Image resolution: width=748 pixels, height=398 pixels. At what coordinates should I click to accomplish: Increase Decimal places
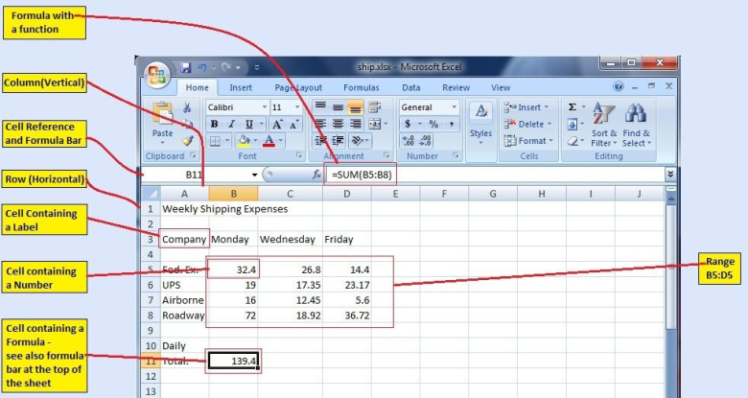coord(408,141)
